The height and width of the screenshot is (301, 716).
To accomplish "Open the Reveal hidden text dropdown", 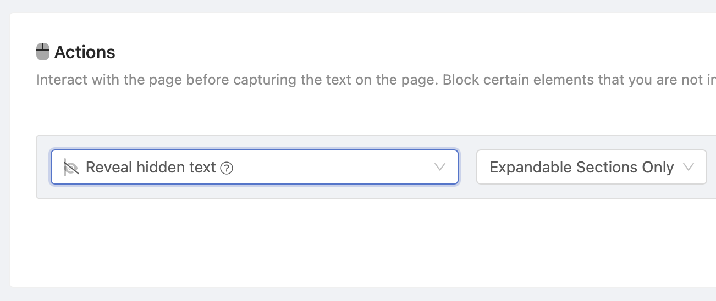I will (255, 167).
